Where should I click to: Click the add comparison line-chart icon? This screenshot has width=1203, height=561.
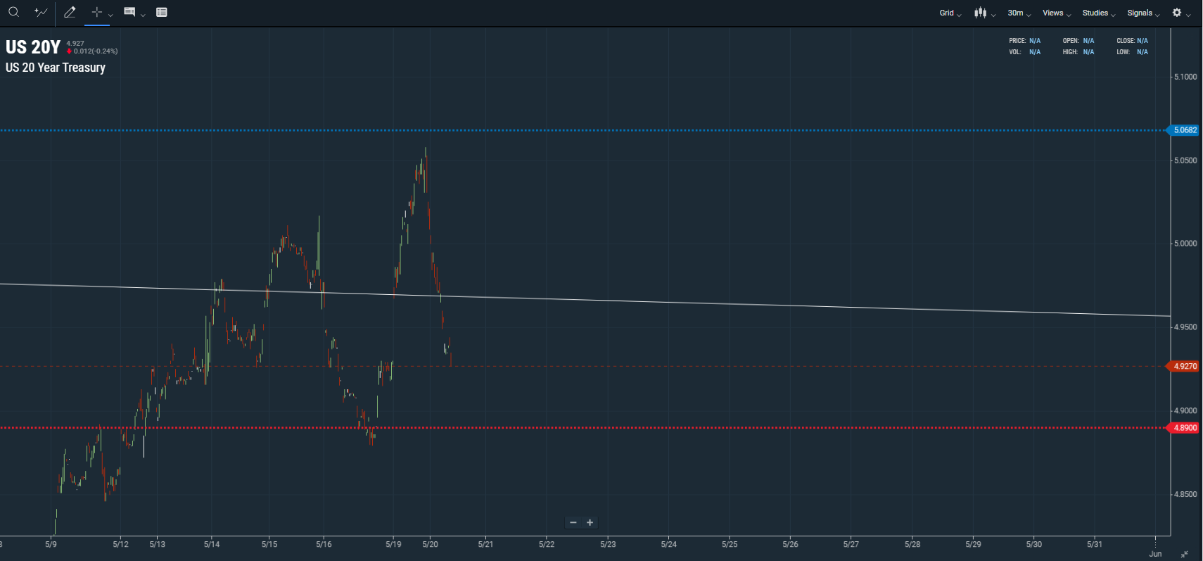tap(41, 12)
